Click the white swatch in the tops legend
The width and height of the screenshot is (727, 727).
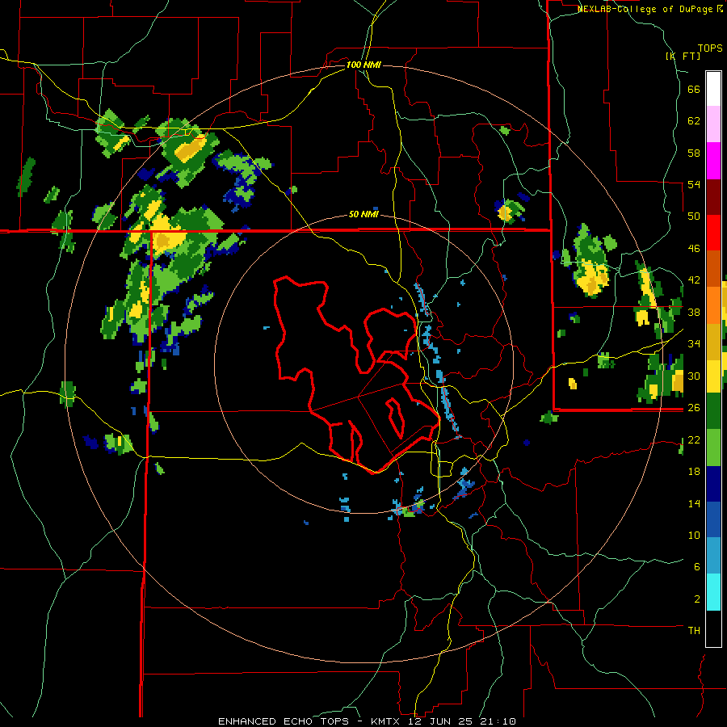pos(713,89)
